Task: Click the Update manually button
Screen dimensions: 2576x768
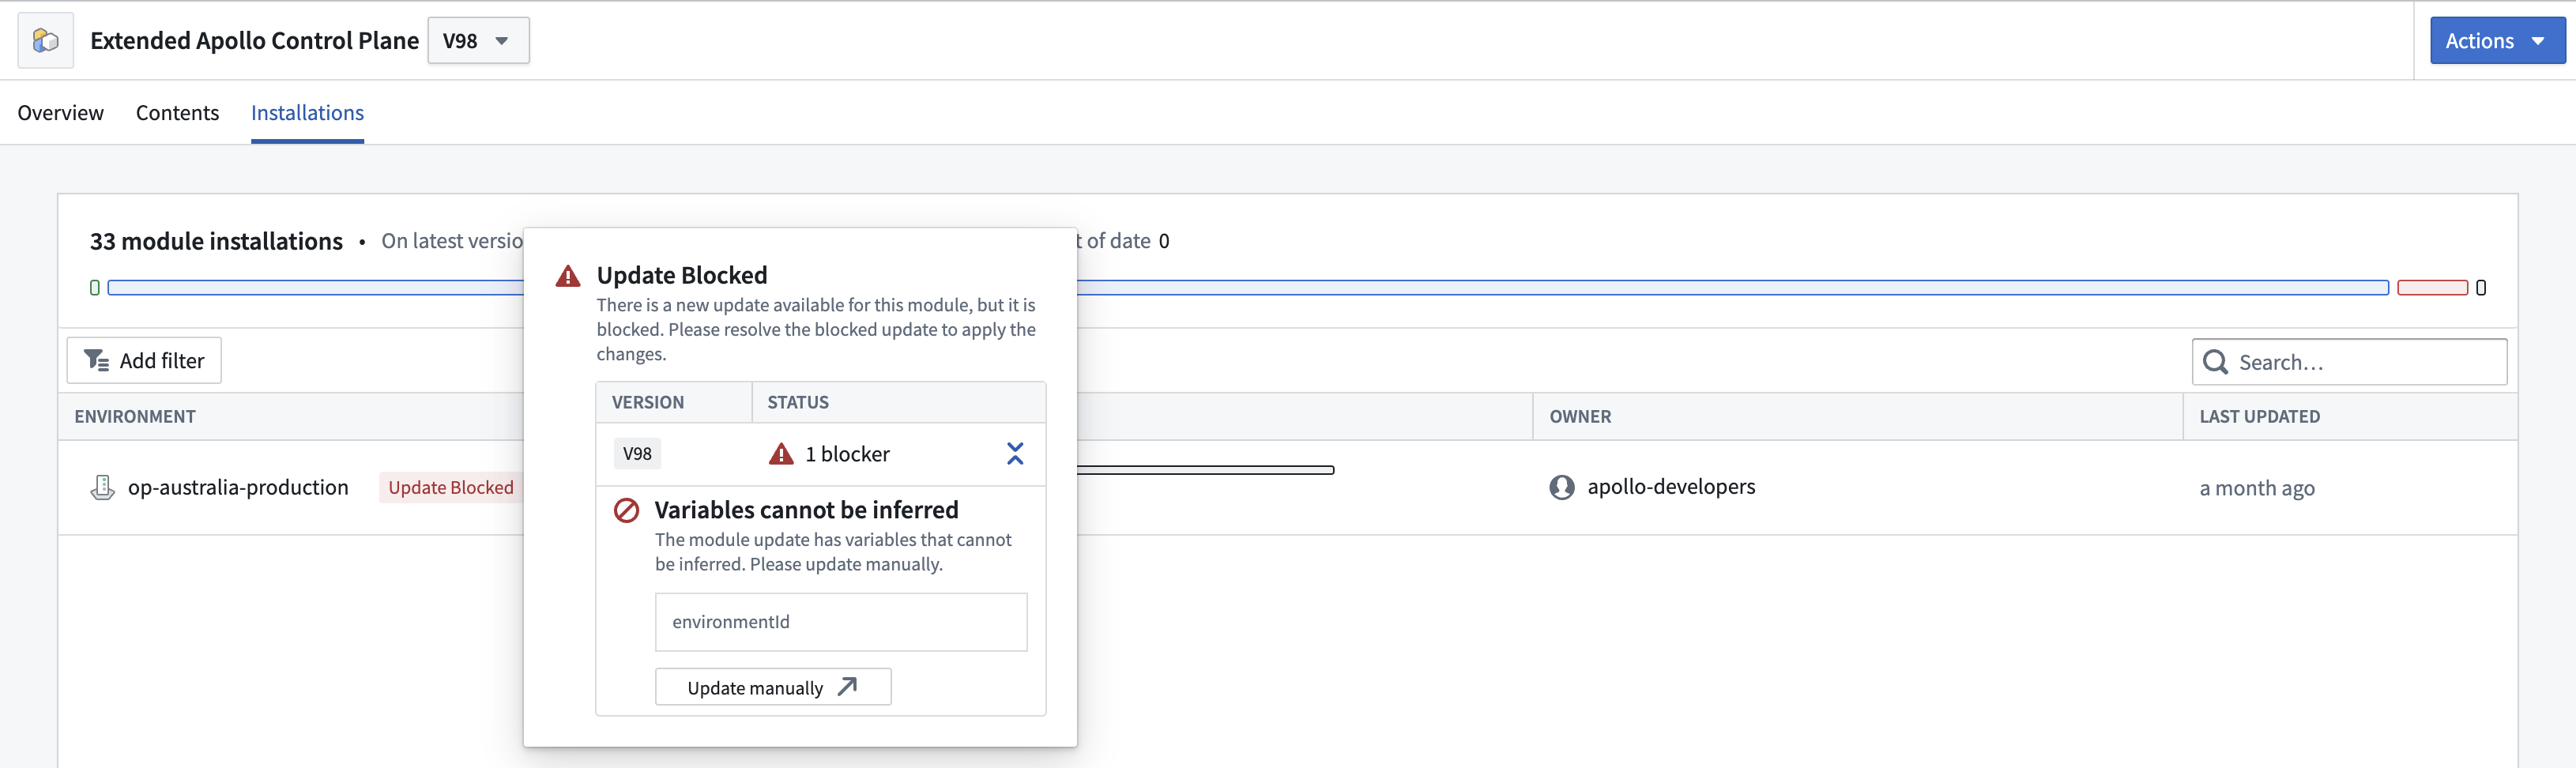Action: click(x=773, y=687)
